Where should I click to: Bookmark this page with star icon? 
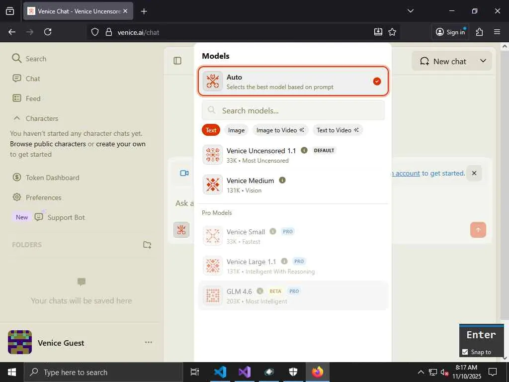392,32
